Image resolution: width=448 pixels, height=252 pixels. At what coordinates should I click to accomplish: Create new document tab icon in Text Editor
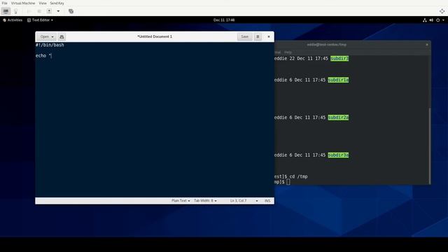[62, 36]
